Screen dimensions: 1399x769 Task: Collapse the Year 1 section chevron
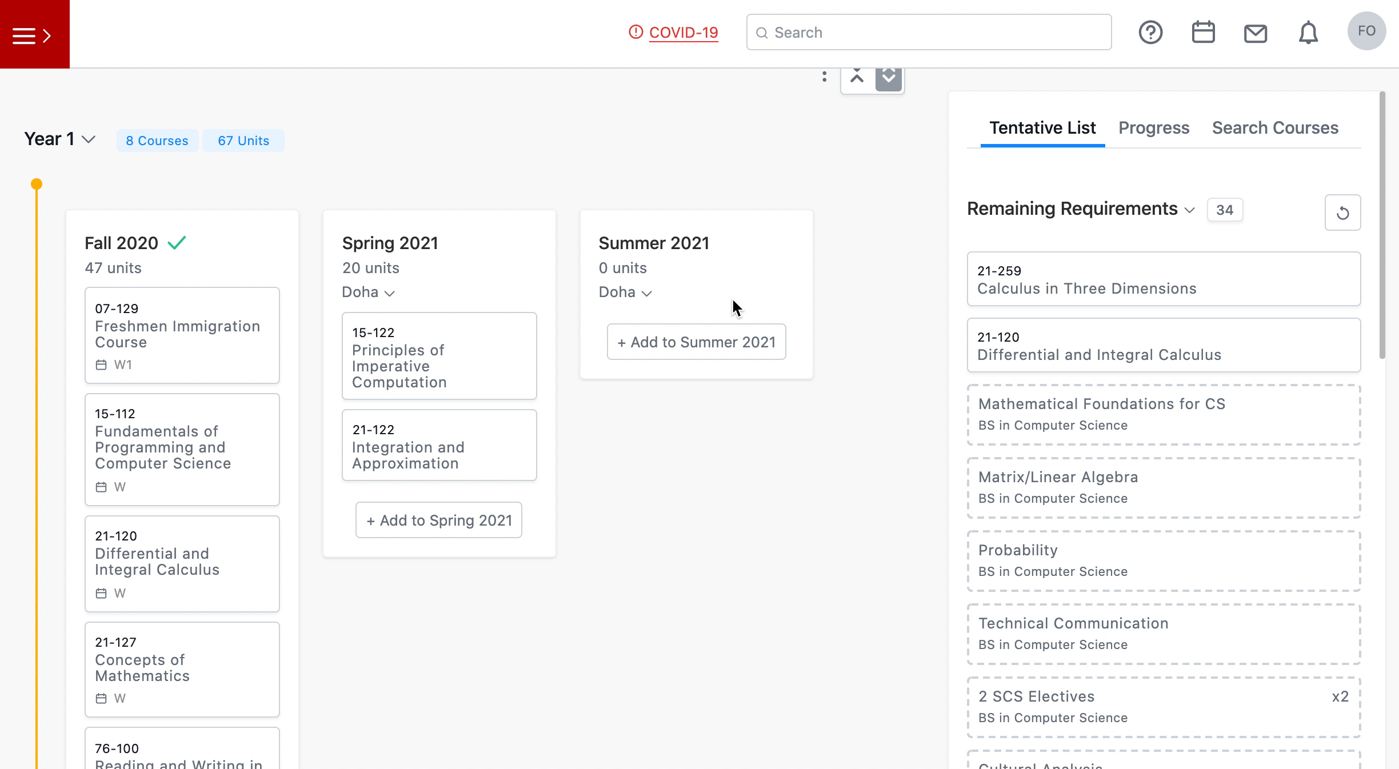tap(89, 139)
